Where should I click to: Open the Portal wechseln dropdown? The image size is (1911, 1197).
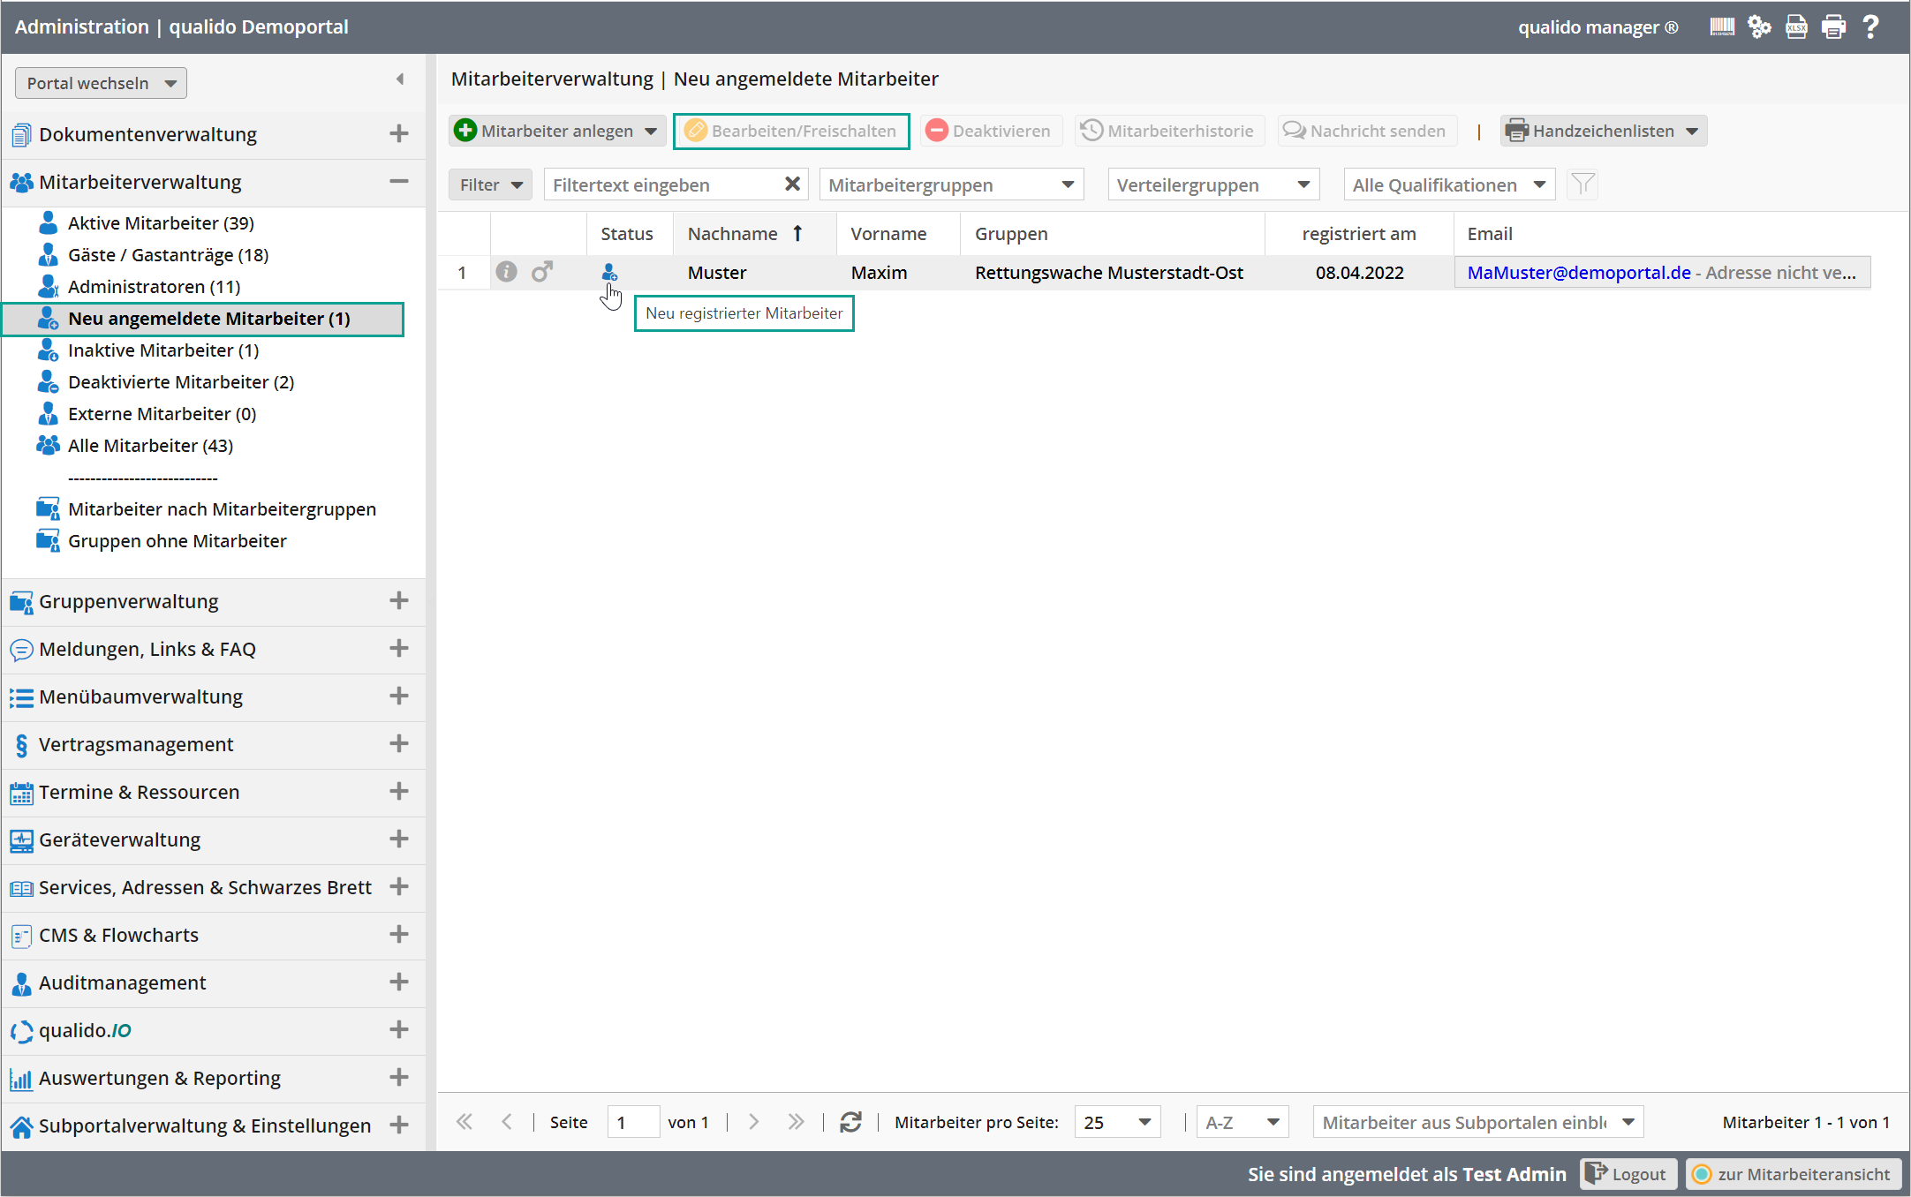click(x=101, y=83)
